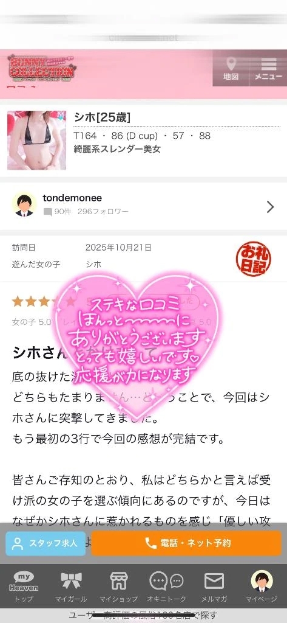Click the 90件 review count comment icon

[x=47, y=212]
